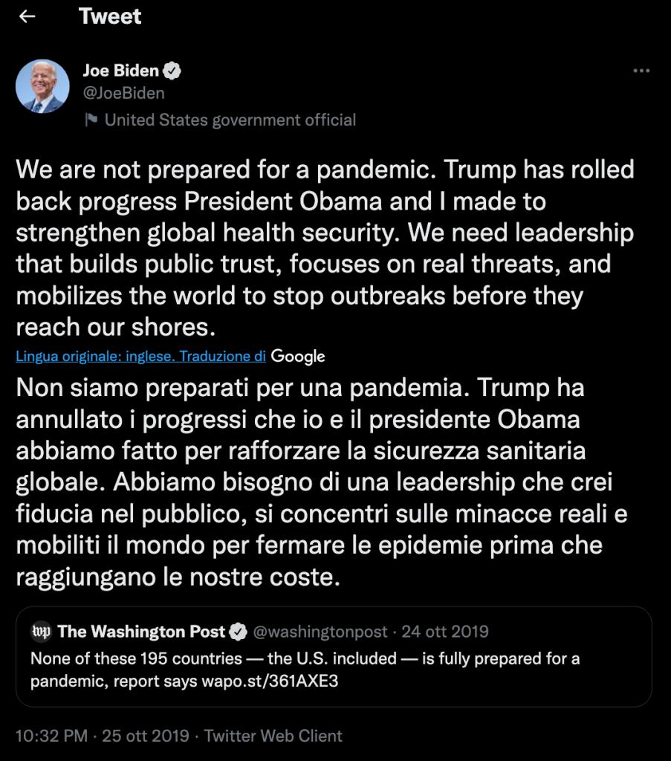Open Joe Biden's profile picture
The image size is (671, 761).
pyautogui.click(x=42, y=86)
